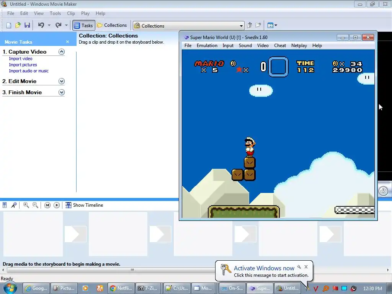Click the Zoom Timeline In icon

(x=26, y=205)
